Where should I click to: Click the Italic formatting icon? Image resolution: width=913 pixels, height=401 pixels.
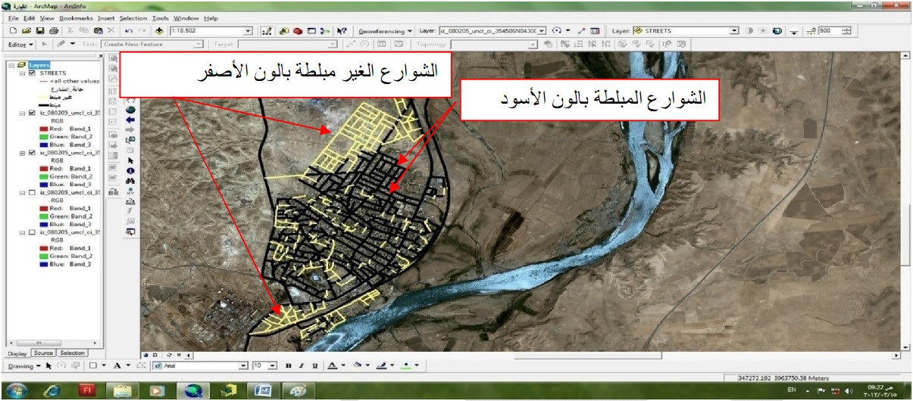(x=302, y=365)
